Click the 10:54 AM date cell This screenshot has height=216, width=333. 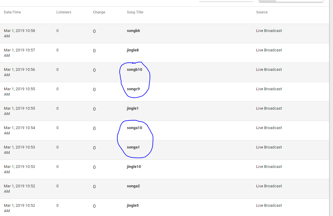click(x=19, y=131)
